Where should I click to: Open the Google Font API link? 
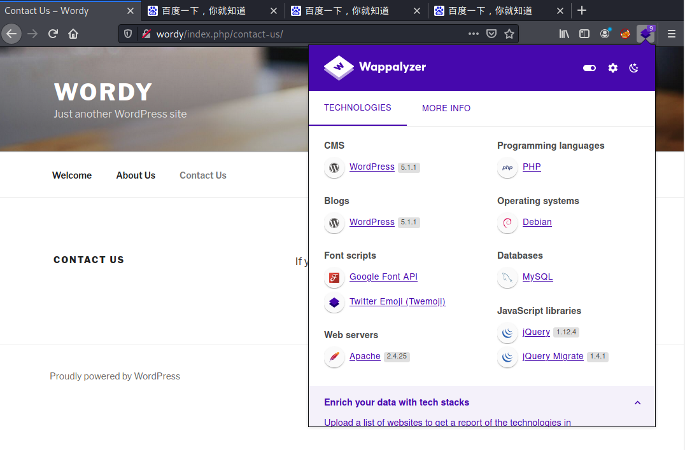[383, 277]
